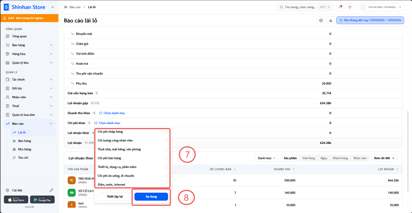
Task: Open Xem chi tiết
Action: pyautogui.click(x=385, y=158)
